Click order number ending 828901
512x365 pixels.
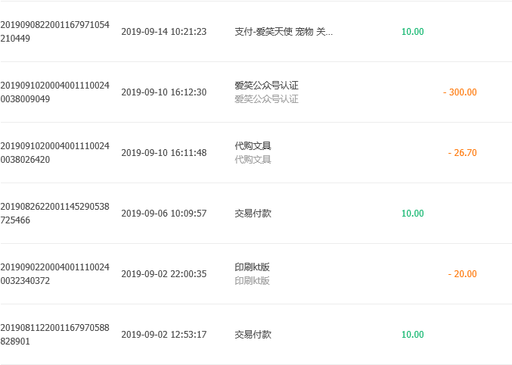(x=55, y=334)
